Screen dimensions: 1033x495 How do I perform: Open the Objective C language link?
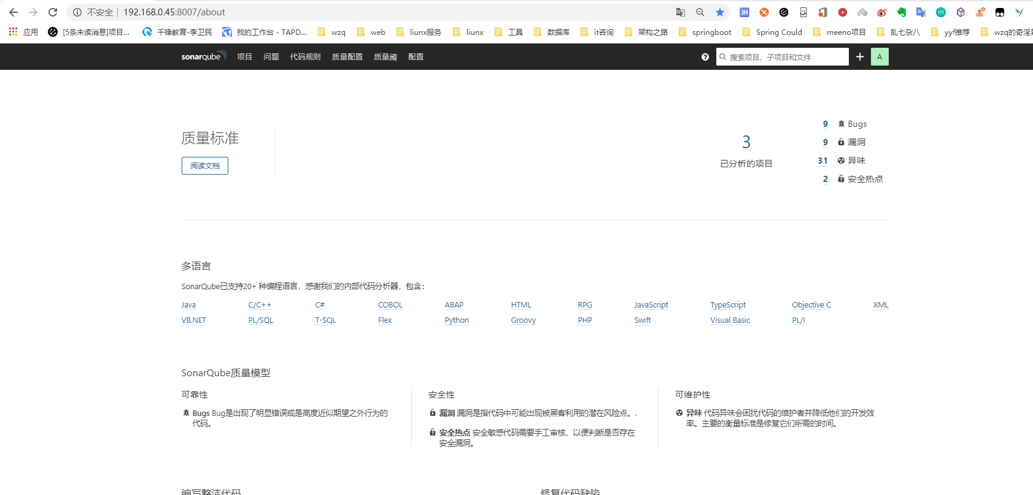(x=811, y=305)
